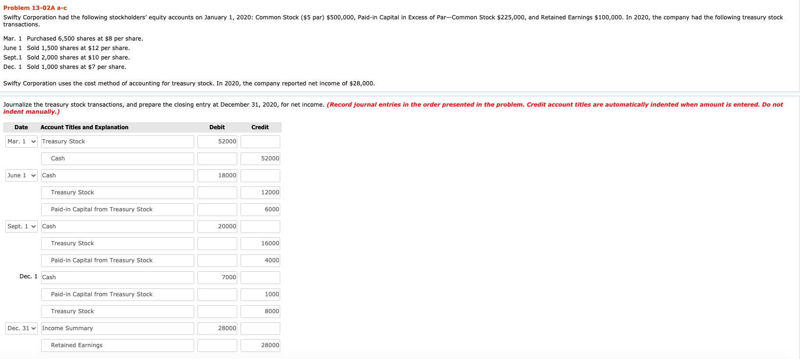Click the 'Debit' column header

(217, 127)
